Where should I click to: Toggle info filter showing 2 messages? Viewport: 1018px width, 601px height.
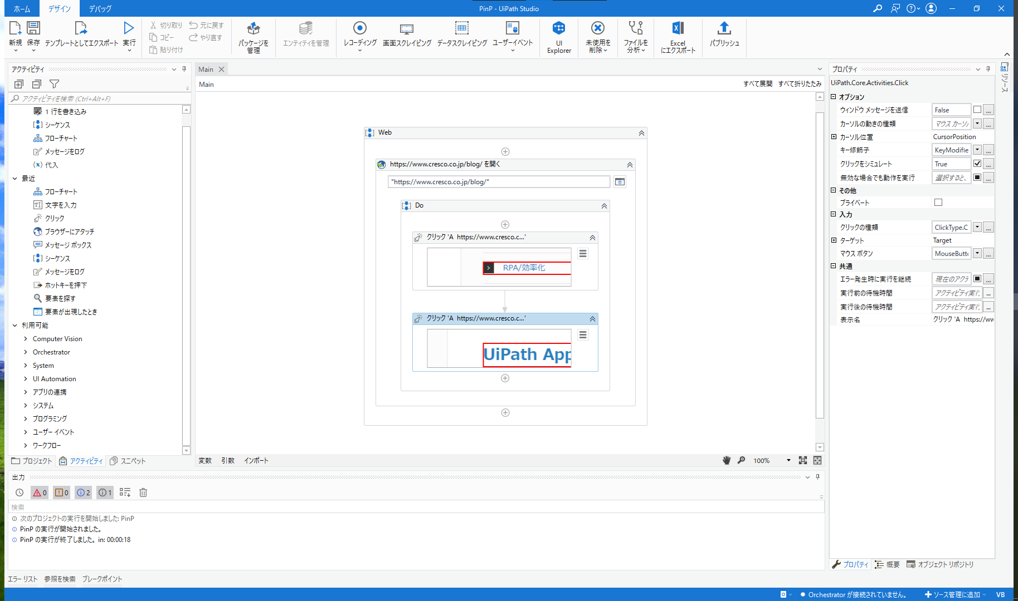pyautogui.click(x=84, y=492)
